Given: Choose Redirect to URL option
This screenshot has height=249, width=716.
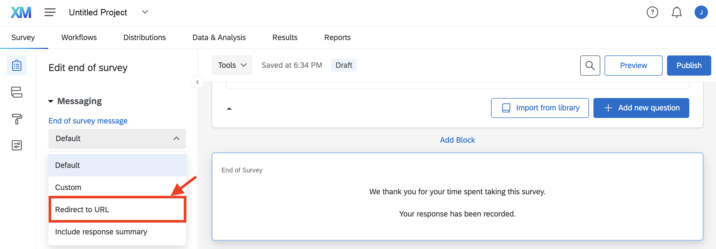Looking at the screenshot, I should [x=117, y=209].
